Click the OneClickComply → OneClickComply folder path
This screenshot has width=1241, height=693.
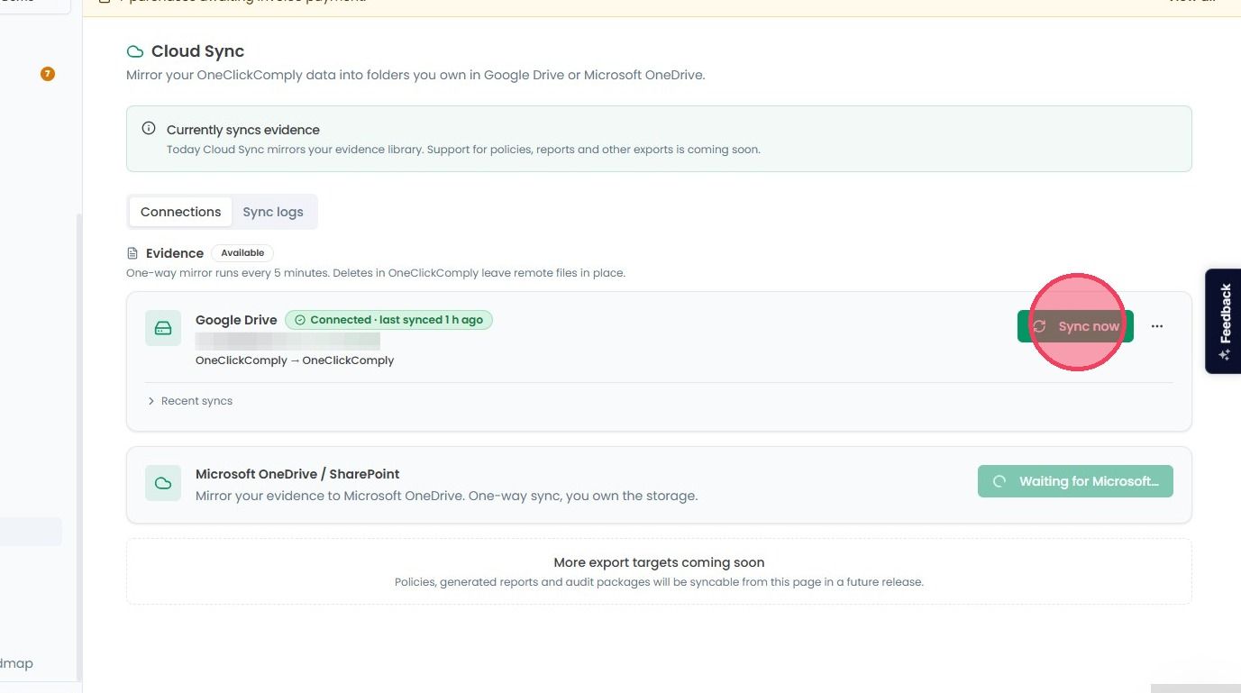coord(295,360)
